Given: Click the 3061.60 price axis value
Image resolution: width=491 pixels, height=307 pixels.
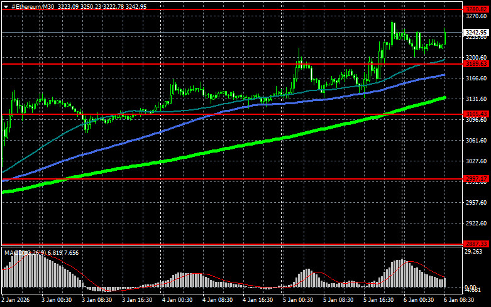Looking at the screenshot, I should point(475,141).
